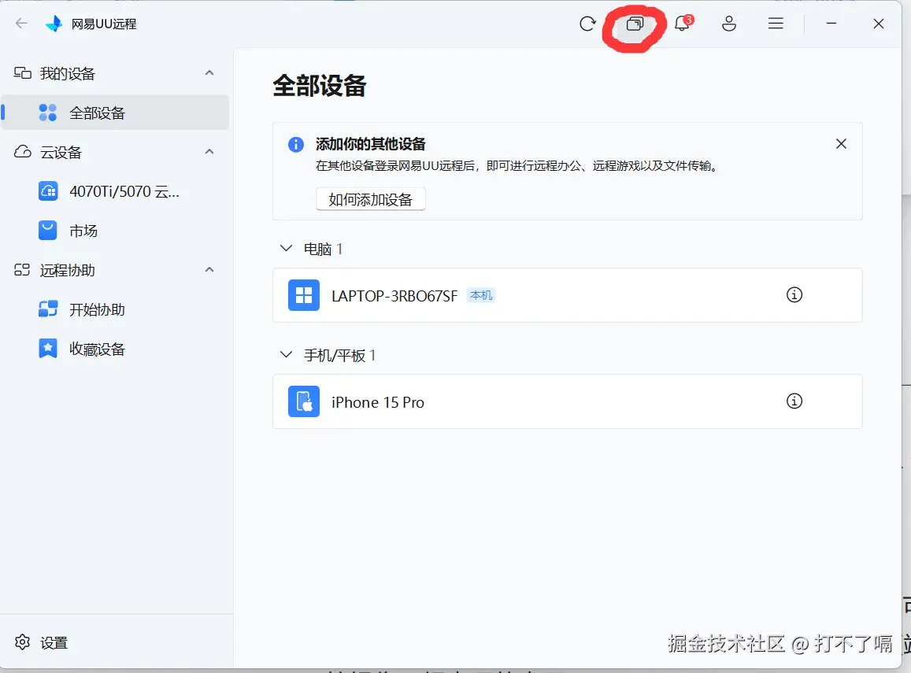Click the 电脑 1 group label
The height and width of the screenshot is (673, 911).
pyautogui.click(x=323, y=249)
